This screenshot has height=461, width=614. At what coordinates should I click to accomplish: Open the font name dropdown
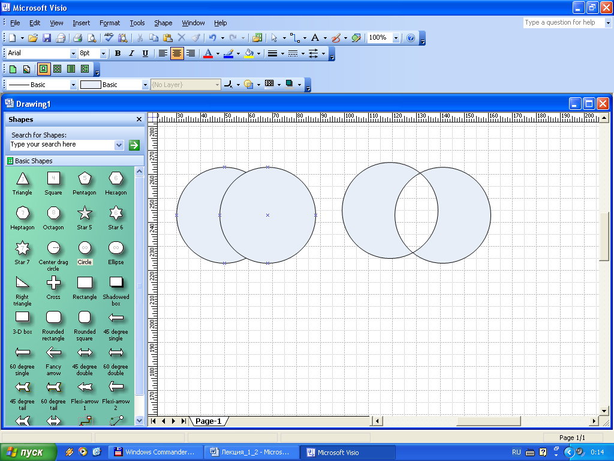(x=74, y=53)
